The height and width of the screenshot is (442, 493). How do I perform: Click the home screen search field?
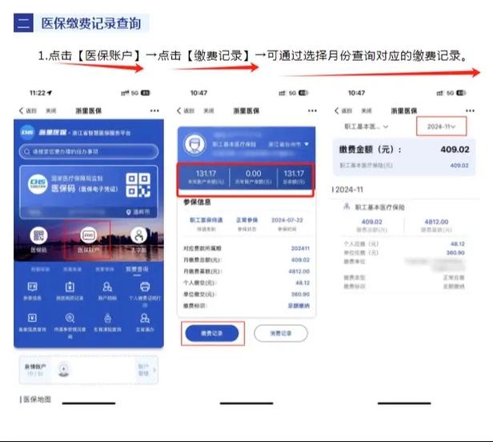click(x=89, y=151)
